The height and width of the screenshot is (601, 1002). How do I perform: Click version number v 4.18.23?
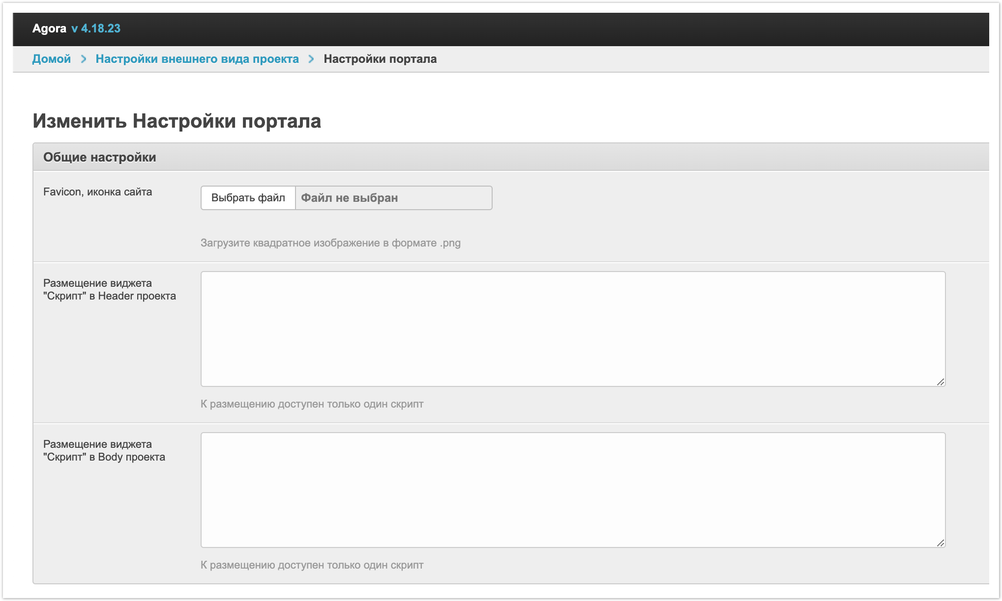96,28
